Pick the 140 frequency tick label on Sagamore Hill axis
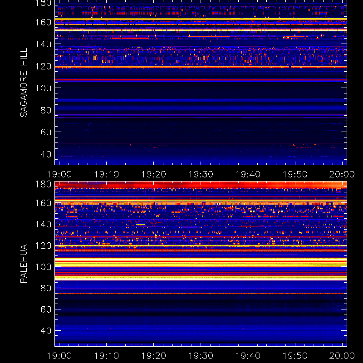 [x=43, y=44]
